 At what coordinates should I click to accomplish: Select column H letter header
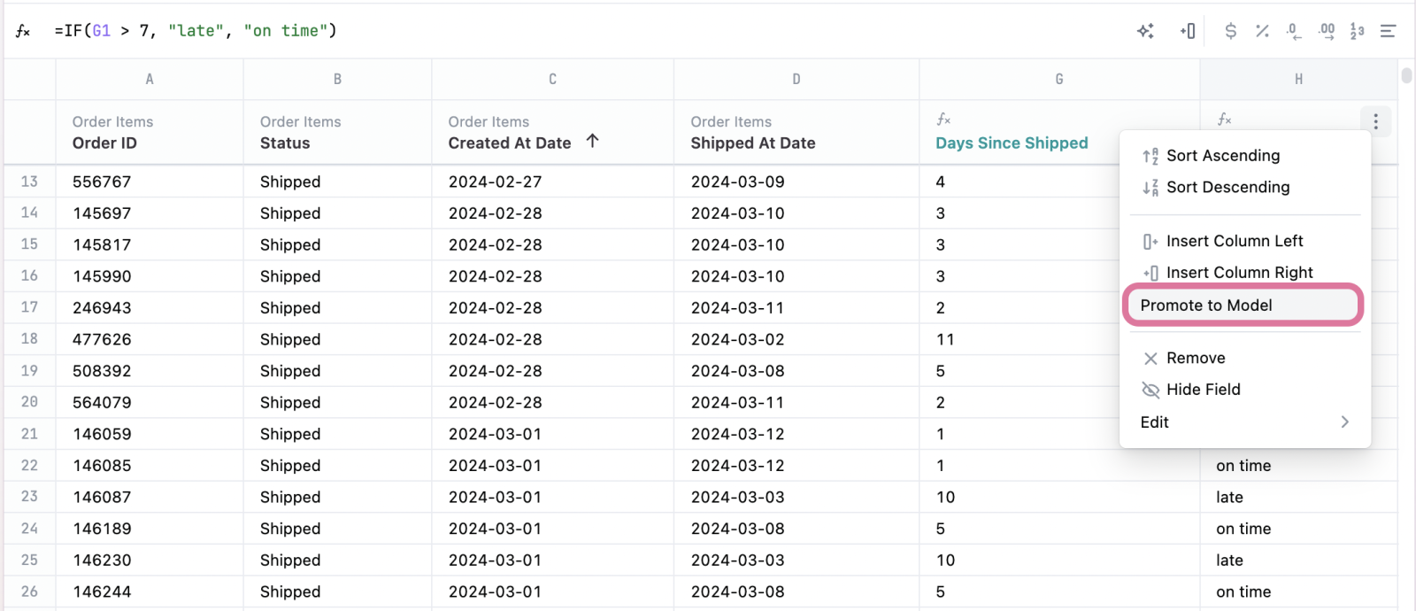point(1298,80)
